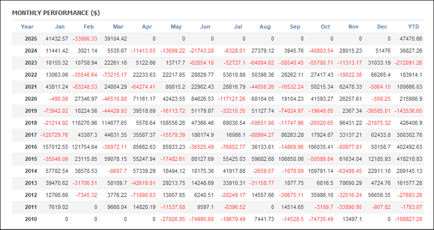Select the Jul column header

(237, 27)
